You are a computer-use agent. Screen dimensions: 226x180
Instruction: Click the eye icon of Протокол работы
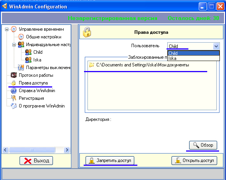14,75
